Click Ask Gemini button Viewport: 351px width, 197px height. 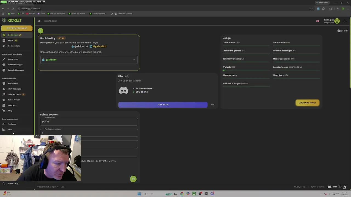(322, 2)
